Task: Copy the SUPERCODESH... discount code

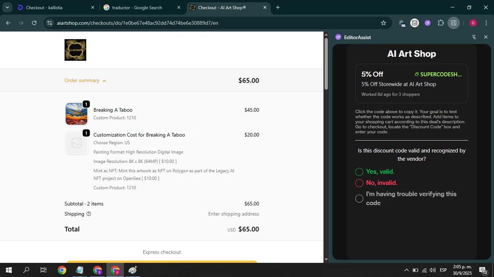Action: pyautogui.click(x=438, y=74)
